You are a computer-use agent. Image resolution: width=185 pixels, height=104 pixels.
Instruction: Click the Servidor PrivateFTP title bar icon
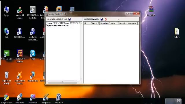tap(47, 14)
